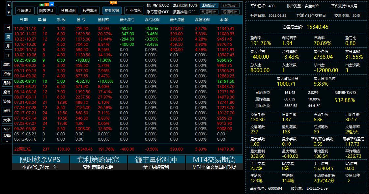Open the 报告截图 tab
369x194 pixels.
point(90,11)
